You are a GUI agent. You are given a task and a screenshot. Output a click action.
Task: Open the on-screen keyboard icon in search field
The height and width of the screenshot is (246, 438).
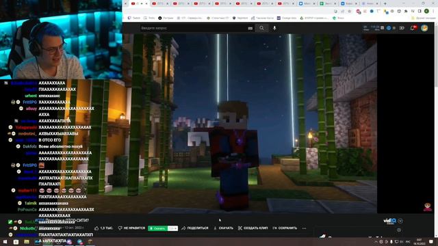(x=250, y=28)
